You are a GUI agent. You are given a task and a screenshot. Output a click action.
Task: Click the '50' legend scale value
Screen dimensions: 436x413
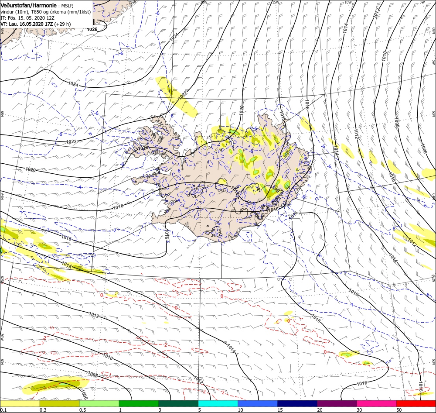pyautogui.click(x=399, y=410)
